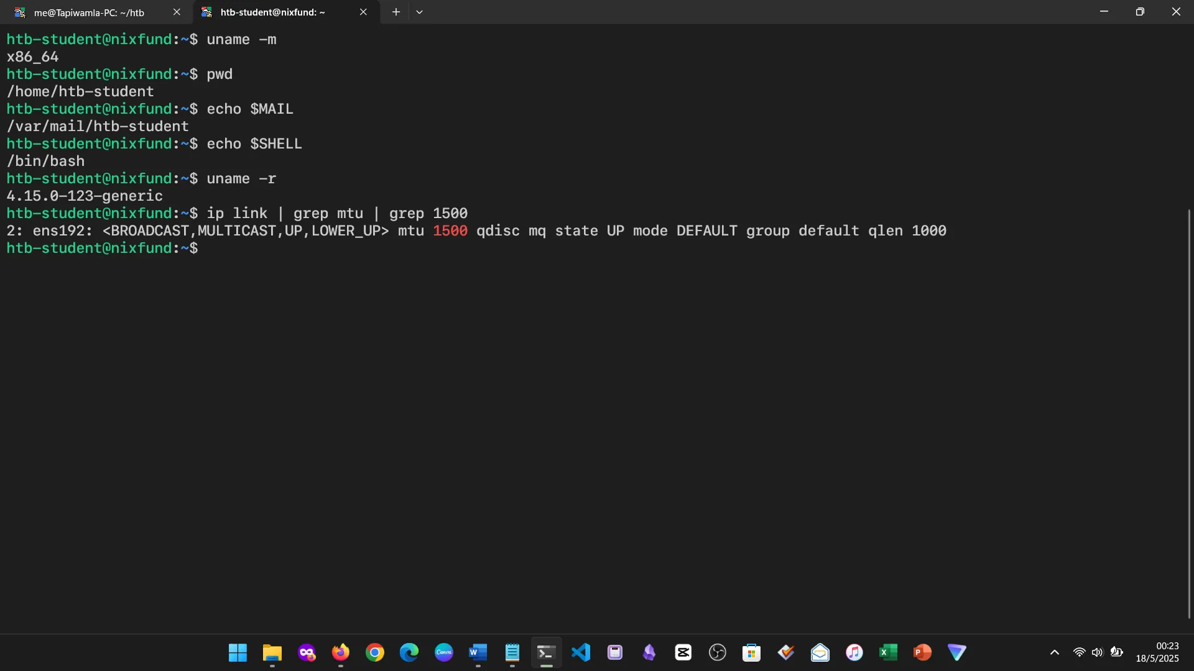Open Visual Studio Code from taskbar

580,652
